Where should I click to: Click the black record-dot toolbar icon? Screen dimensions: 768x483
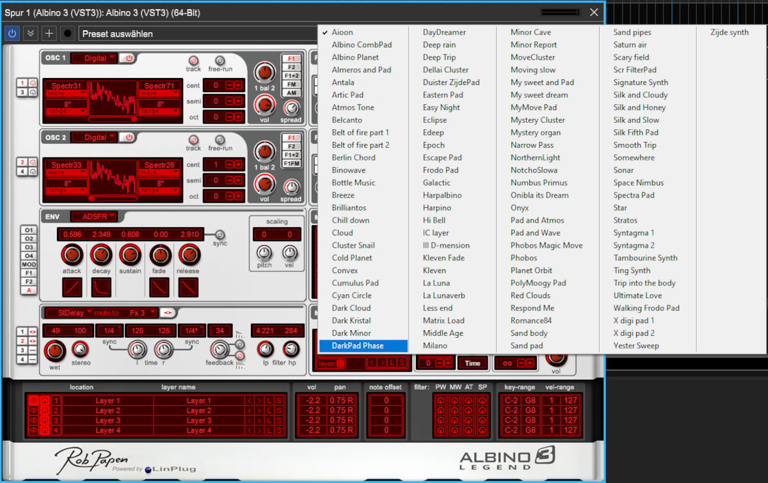coord(67,33)
